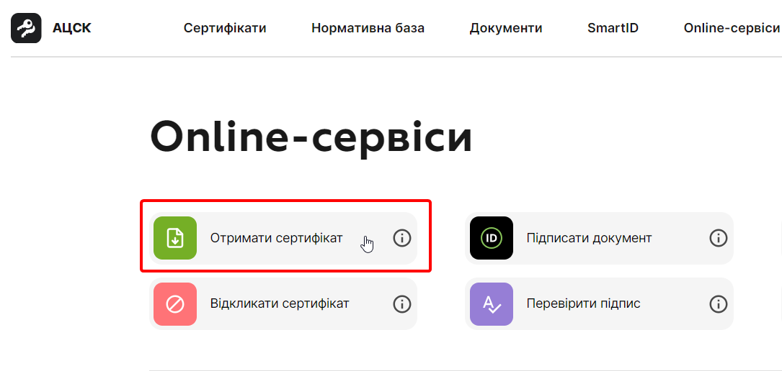Select Online-сервіси in the top navigation

click(732, 28)
